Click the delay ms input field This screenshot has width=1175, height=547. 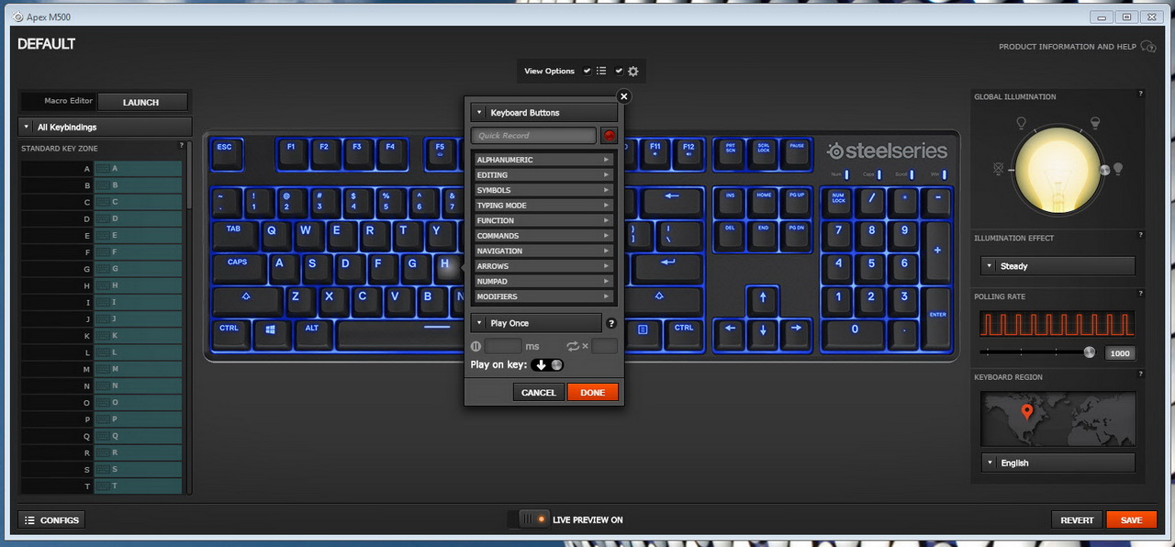click(x=503, y=346)
